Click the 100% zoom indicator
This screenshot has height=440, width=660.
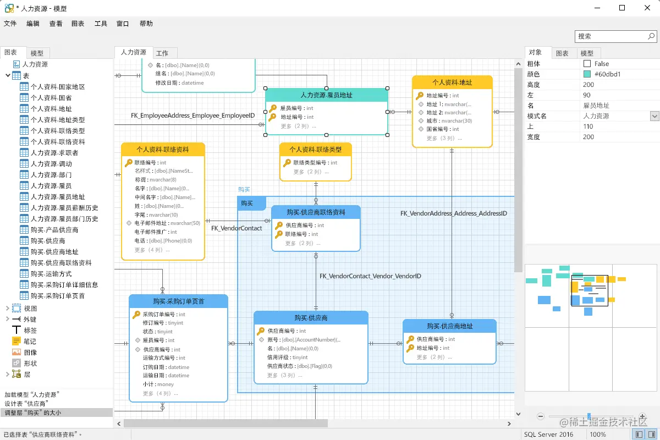(598, 434)
